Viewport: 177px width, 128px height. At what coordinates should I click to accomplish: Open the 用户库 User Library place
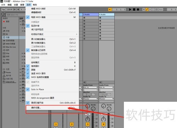point(7,76)
